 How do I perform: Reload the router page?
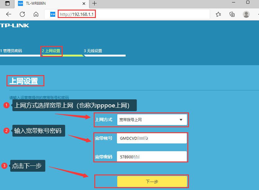(x=22, y=14)
